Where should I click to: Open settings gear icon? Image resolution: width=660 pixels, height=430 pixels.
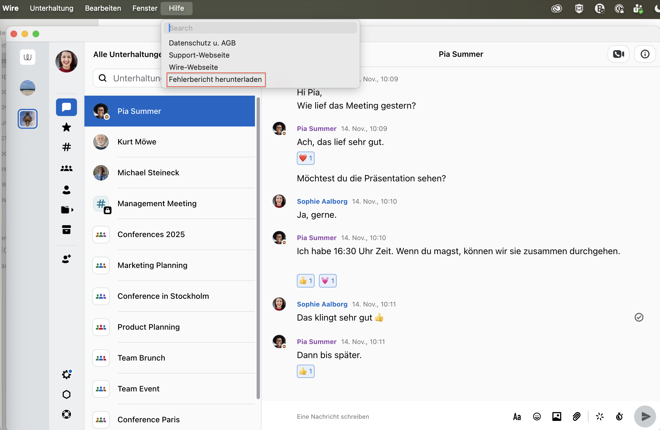click(x=66, y=374)
